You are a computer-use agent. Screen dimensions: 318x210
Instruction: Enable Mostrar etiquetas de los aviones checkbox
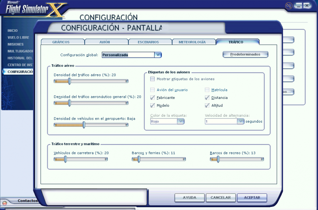click(x=152, y=79)
